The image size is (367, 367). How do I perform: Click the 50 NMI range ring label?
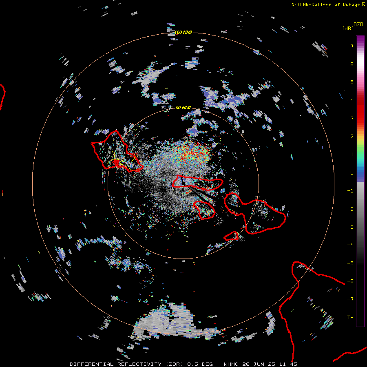click(183, 108)
